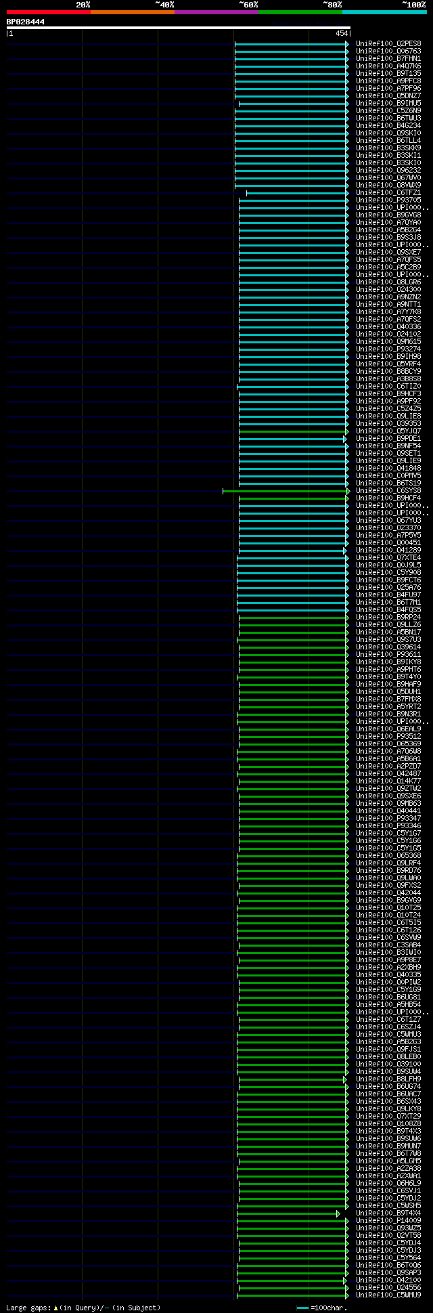The image size is (433, 1313).
Task: Click the arrowhead ending the UniRef100_C5WMU9 alignment
Action: [348, 1295]
